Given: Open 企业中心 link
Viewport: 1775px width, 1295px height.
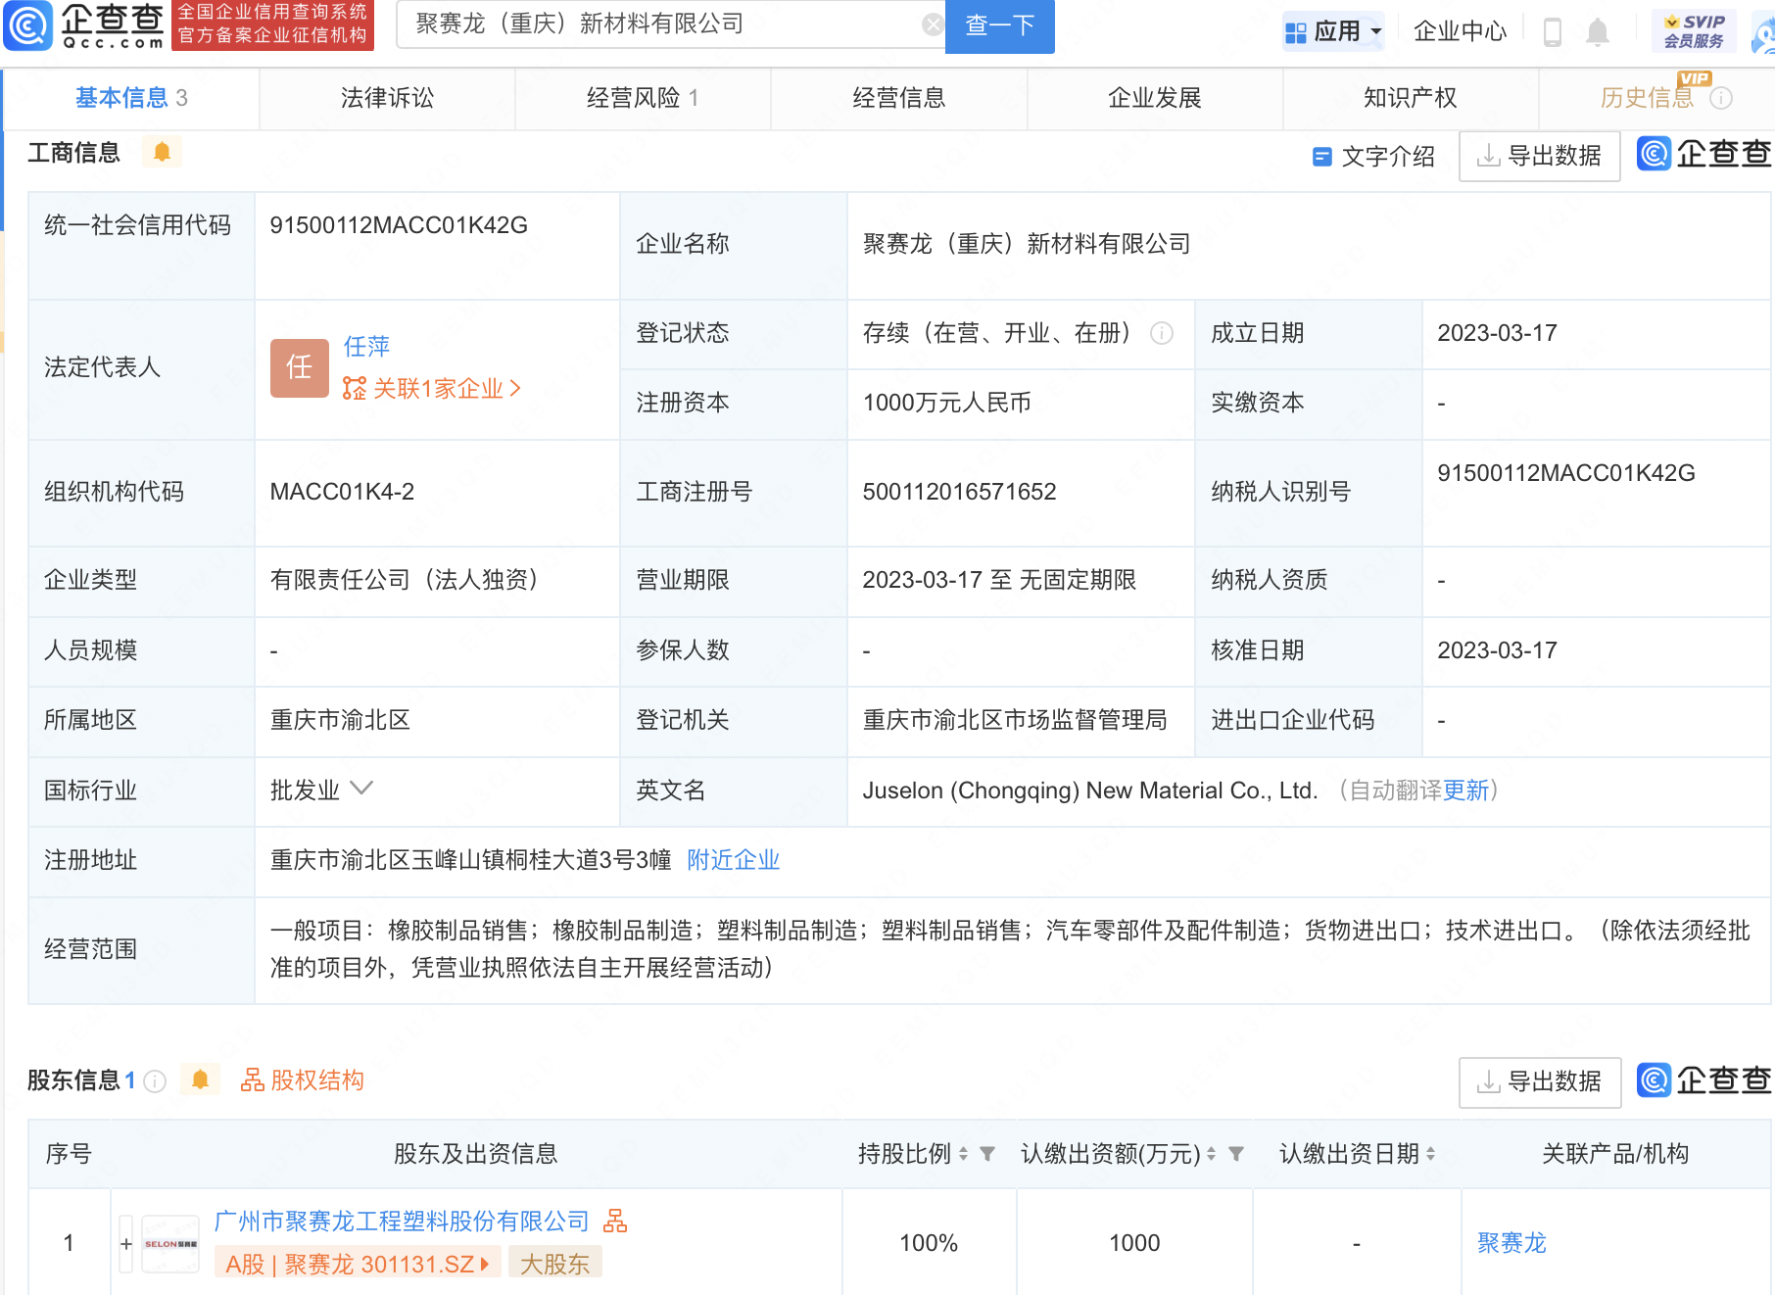Looking at the screenshot, I should point(1460,32).
